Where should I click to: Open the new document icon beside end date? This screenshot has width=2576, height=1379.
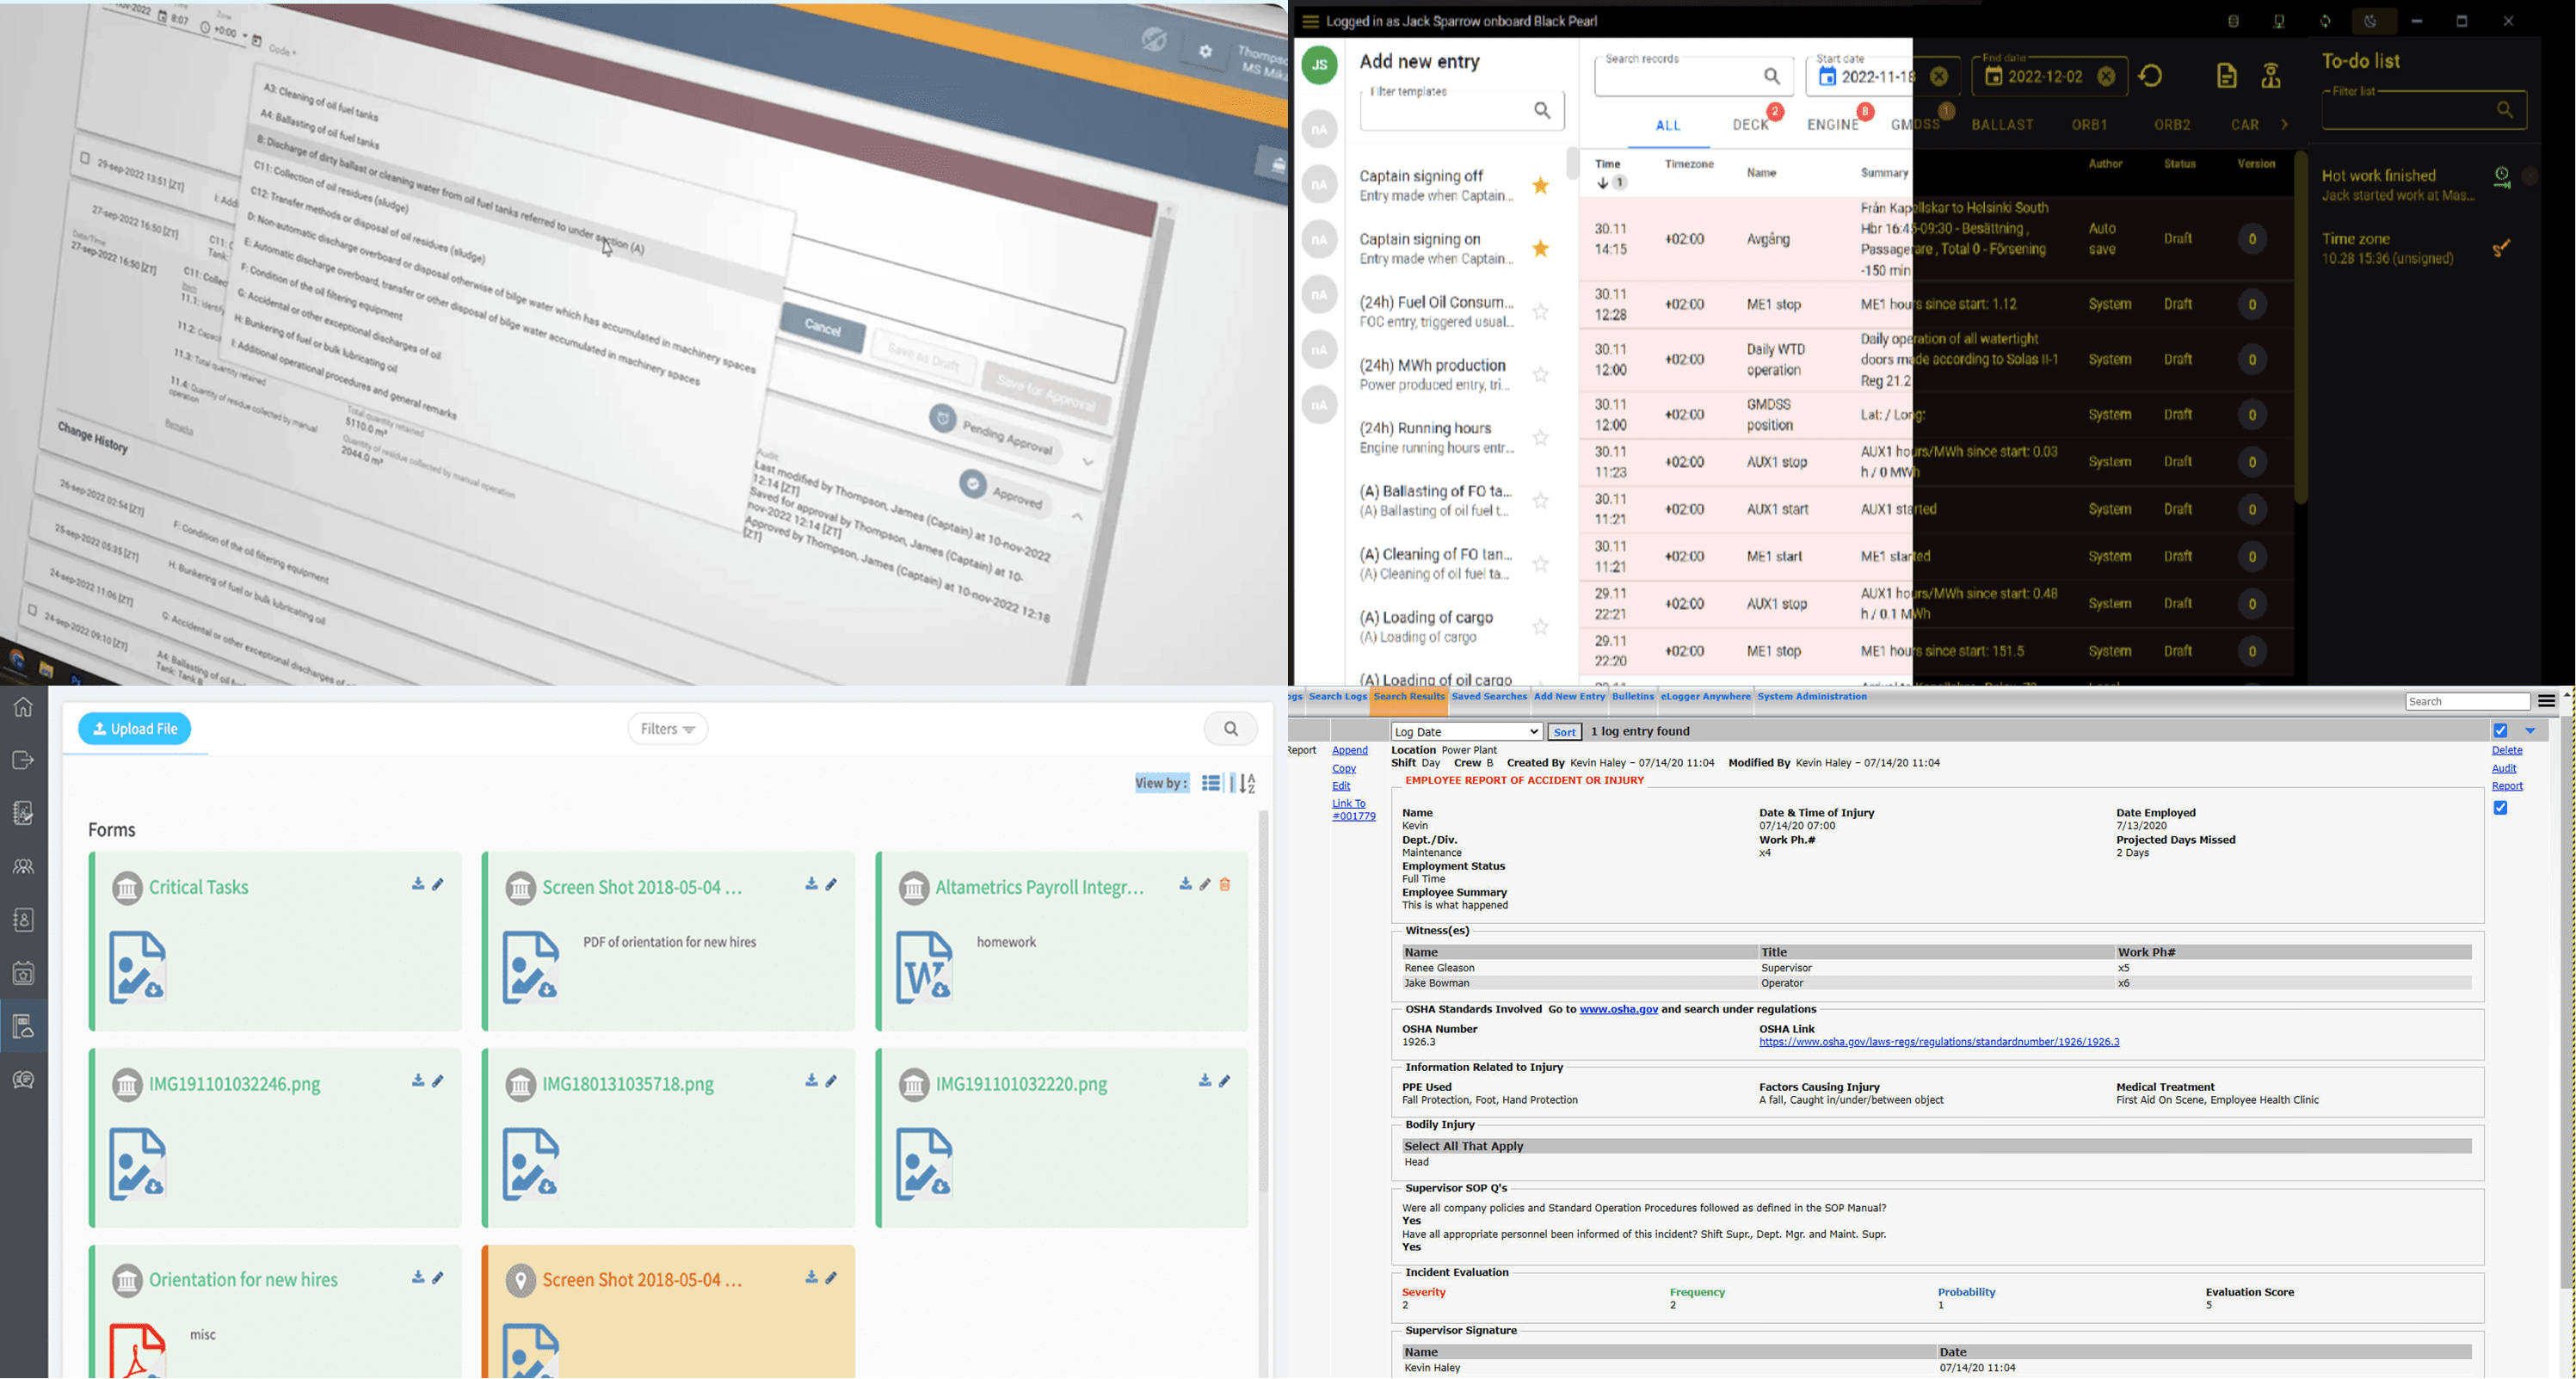[x=2228, y=76]
